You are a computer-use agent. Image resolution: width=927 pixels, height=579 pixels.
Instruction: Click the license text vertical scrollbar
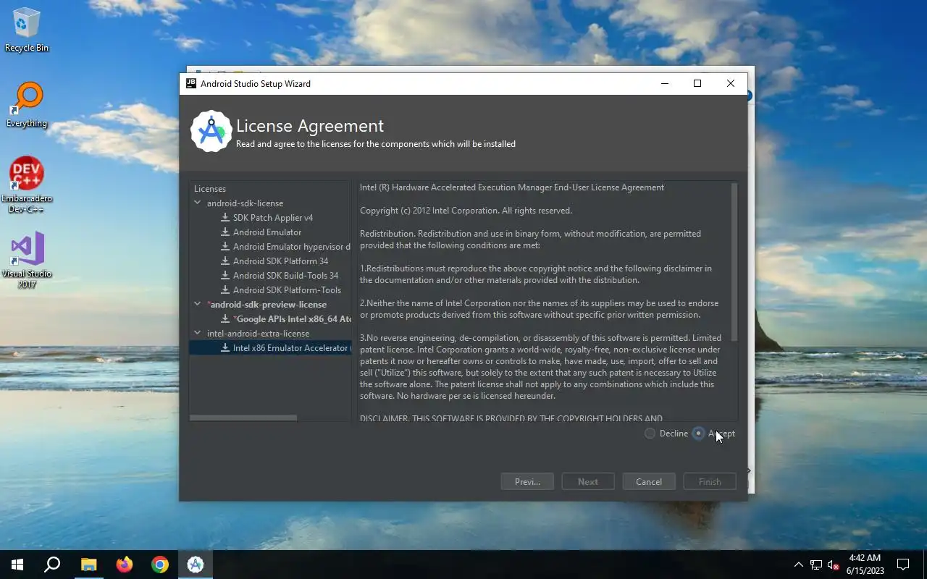[734, 262]
